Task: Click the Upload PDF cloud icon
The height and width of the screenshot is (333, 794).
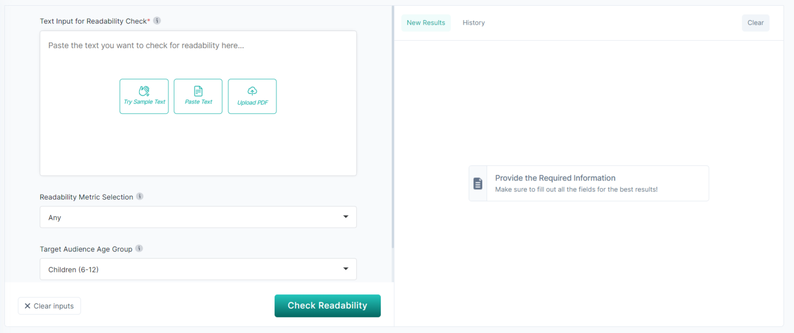Action: pos(252,91)
